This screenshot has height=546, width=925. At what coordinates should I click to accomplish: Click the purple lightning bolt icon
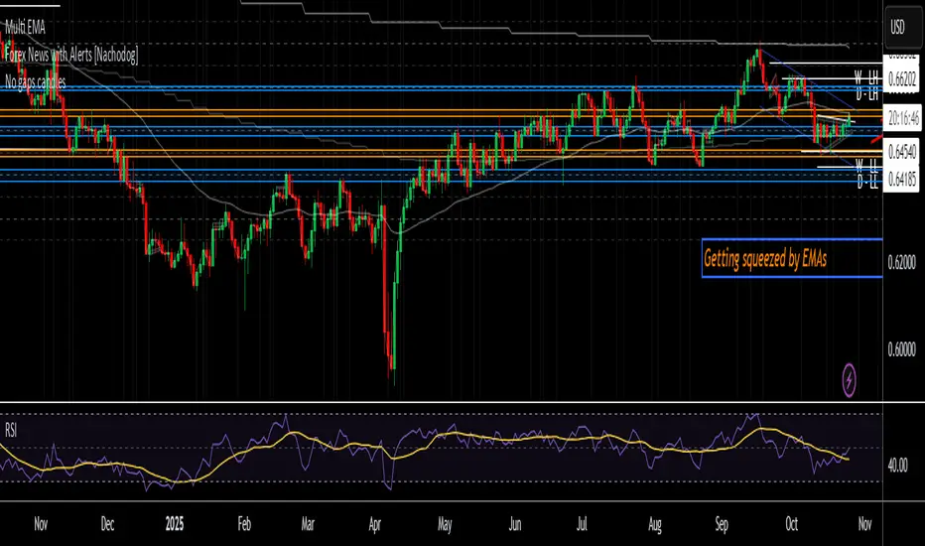tap(849, 379)
